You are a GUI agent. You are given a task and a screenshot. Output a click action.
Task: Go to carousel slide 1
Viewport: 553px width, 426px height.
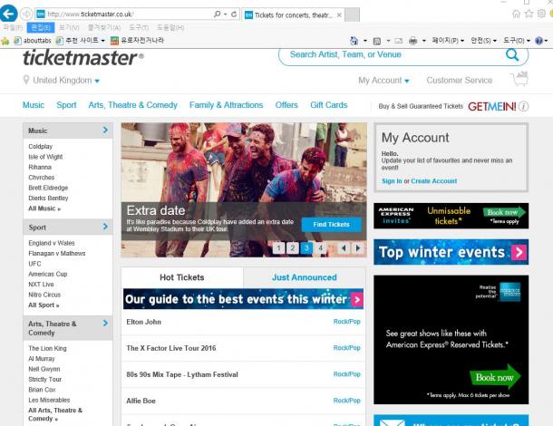(278, 248)
